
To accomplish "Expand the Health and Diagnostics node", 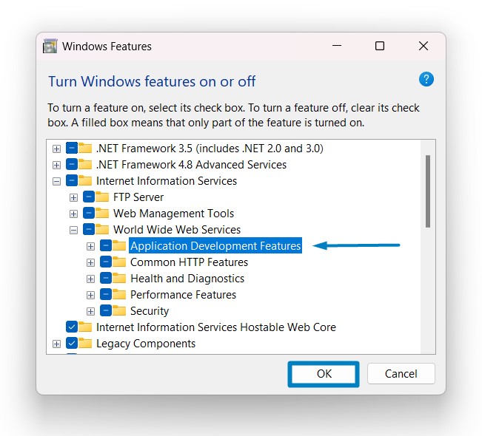I will [x=90, y=279].
